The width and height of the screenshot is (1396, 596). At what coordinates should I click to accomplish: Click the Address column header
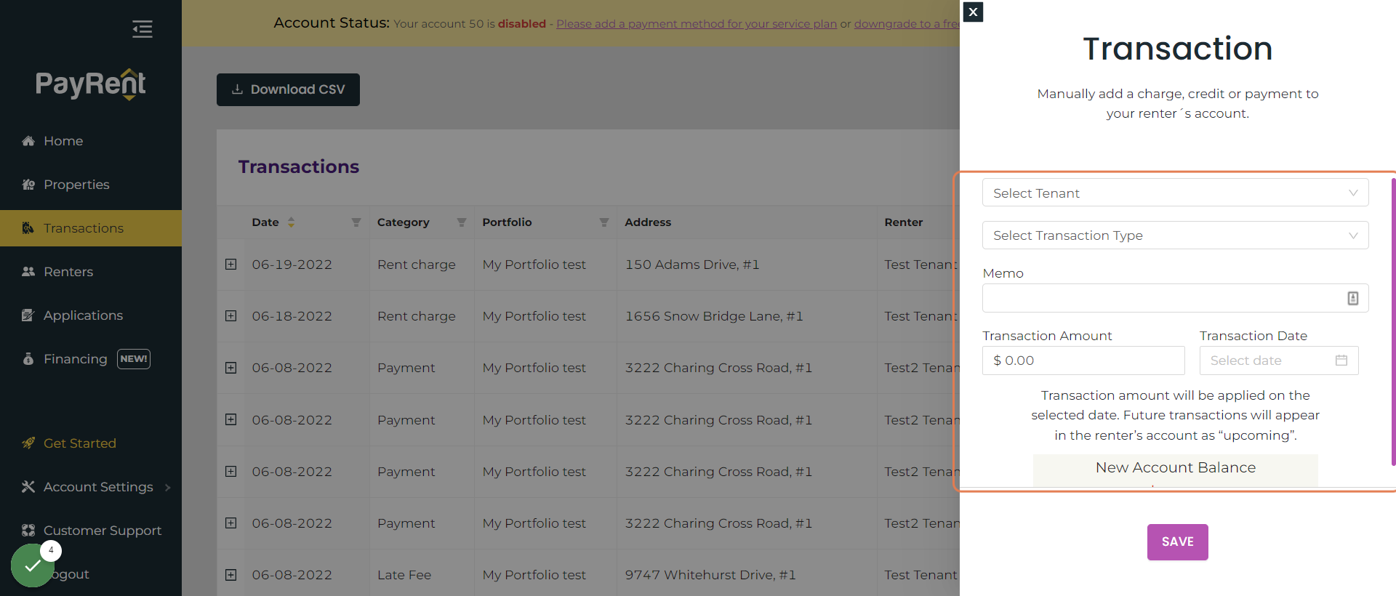pos(648,222)
